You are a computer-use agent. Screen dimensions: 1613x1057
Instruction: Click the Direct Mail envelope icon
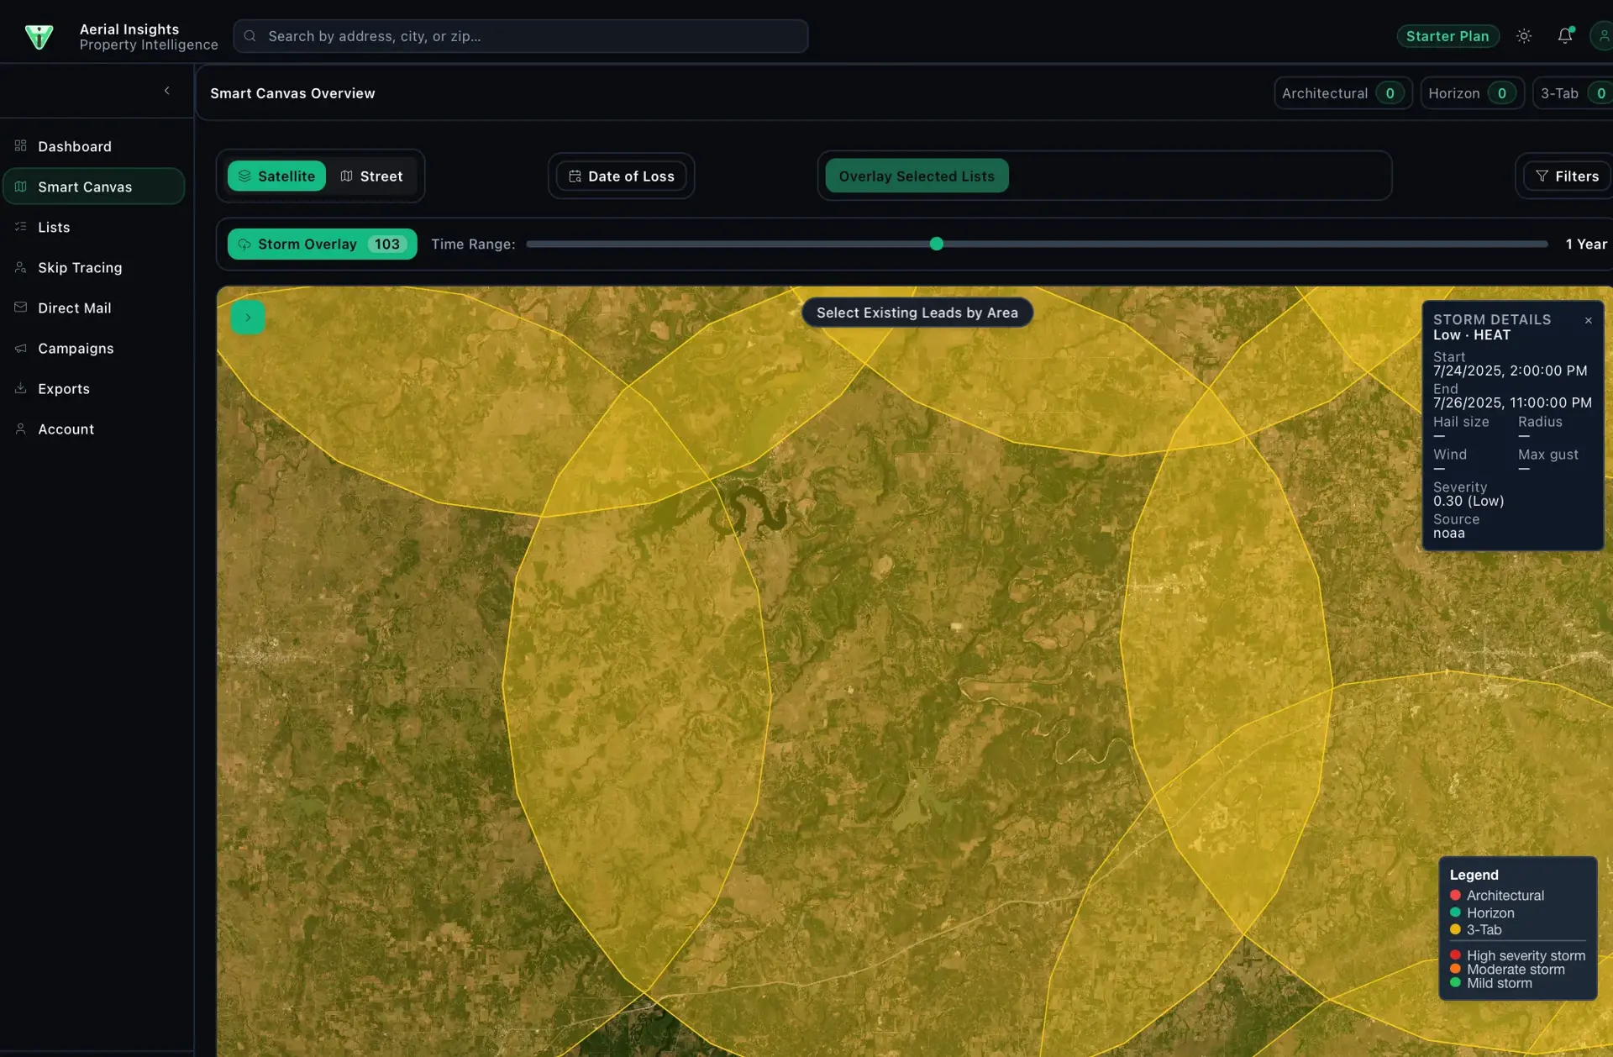tap(21, 308)
